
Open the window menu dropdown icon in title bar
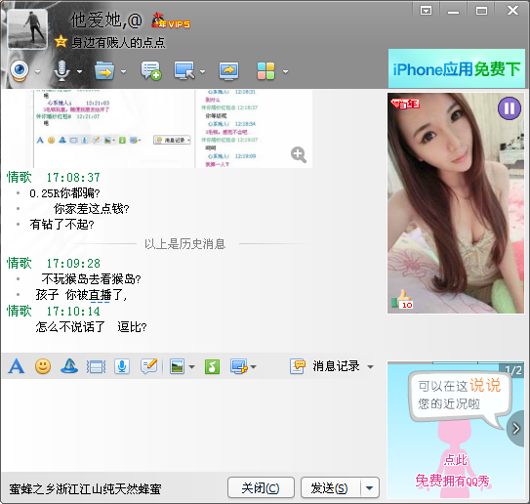click(426, 11)
